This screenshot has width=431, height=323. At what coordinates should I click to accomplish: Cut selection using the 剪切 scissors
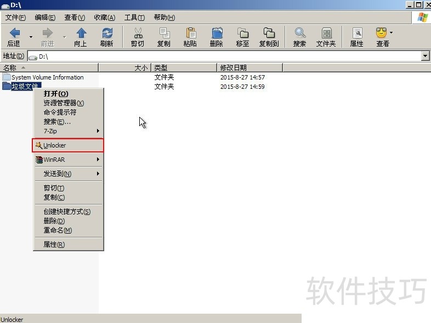tap(138, 37)
